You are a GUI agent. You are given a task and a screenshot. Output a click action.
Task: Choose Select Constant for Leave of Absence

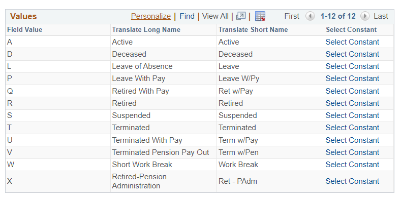pos(352,66)
